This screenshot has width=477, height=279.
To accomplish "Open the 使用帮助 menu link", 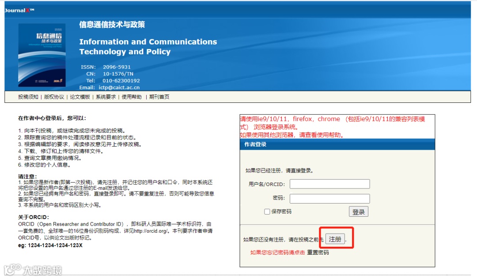I will coord(132,97).
